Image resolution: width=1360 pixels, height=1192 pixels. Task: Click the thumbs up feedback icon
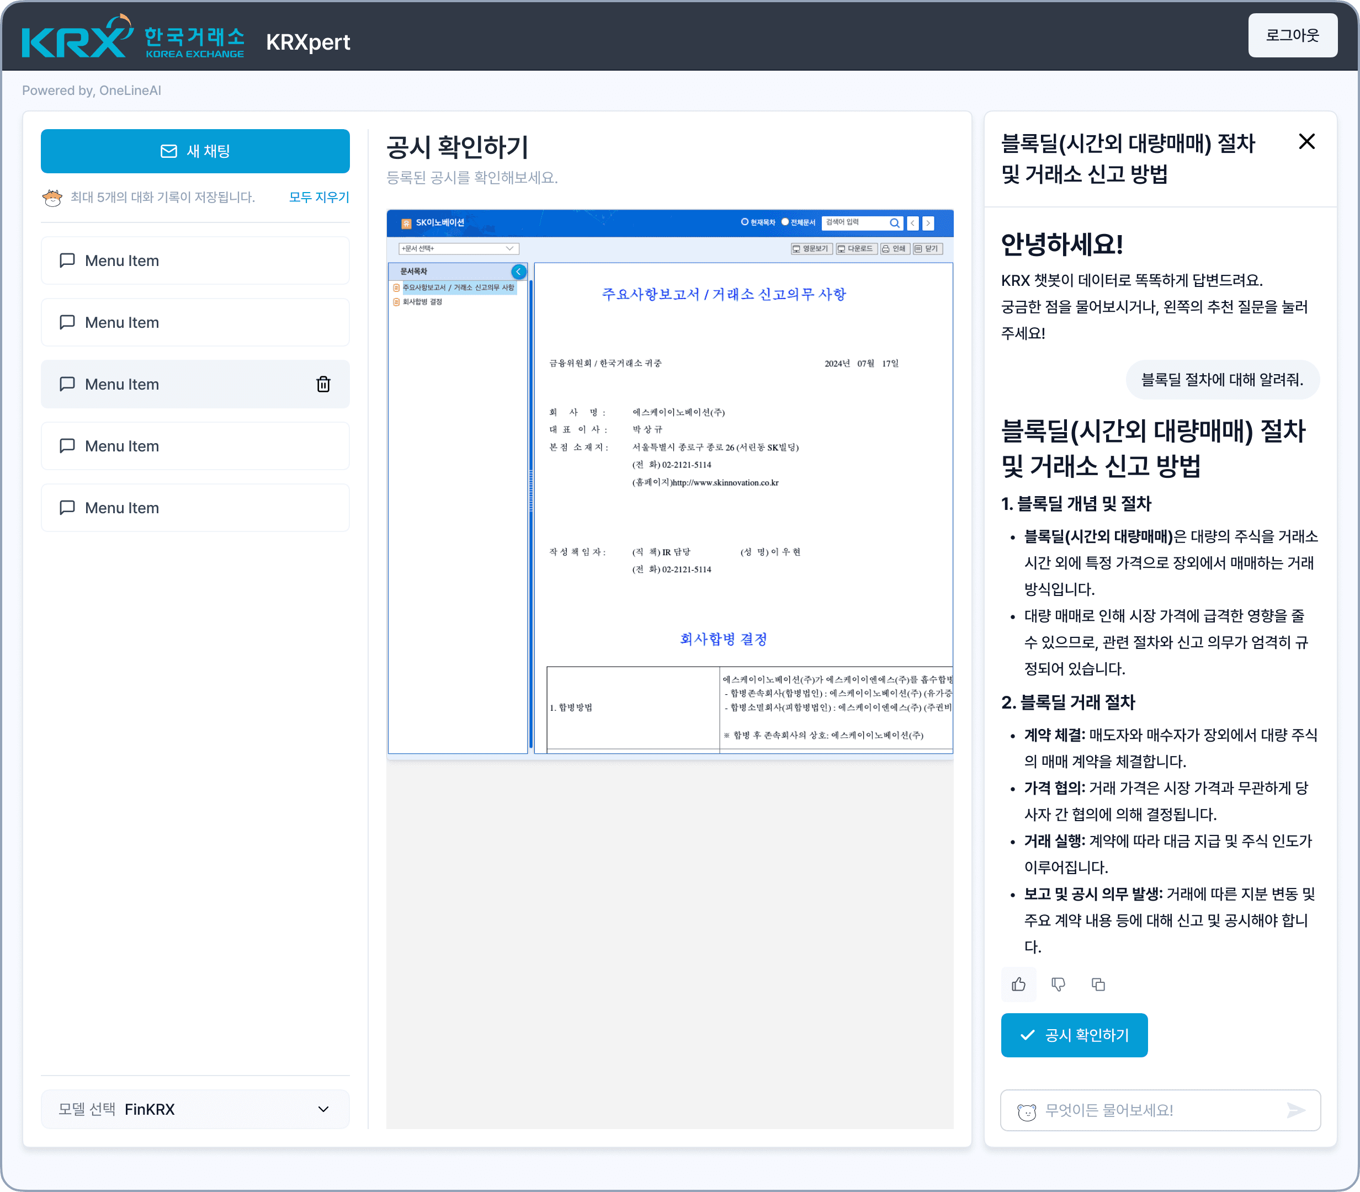(1018, 984)
